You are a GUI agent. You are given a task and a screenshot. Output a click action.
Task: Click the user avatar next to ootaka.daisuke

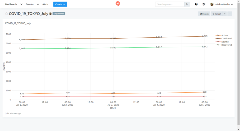(x=212, y=4)
